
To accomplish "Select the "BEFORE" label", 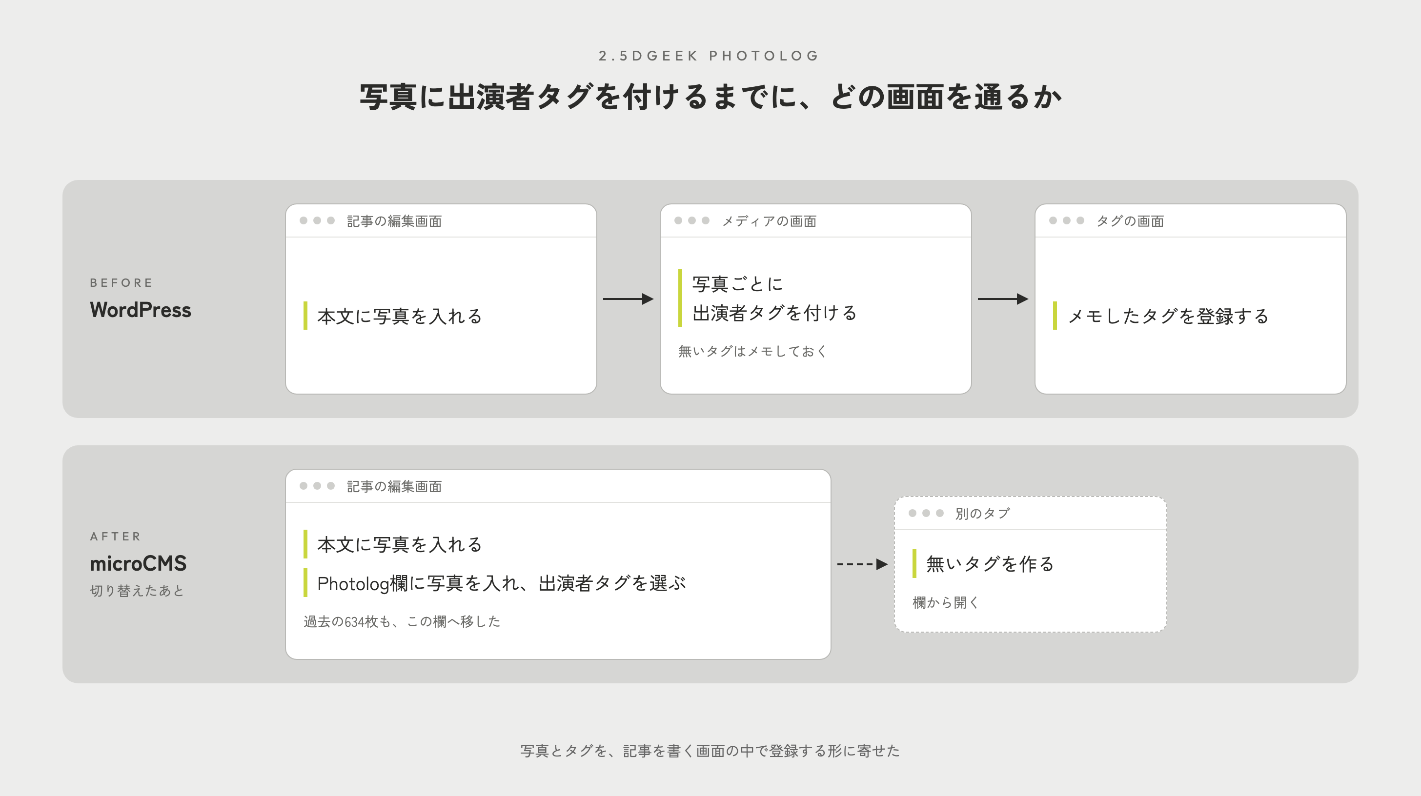I will [122, 283].
